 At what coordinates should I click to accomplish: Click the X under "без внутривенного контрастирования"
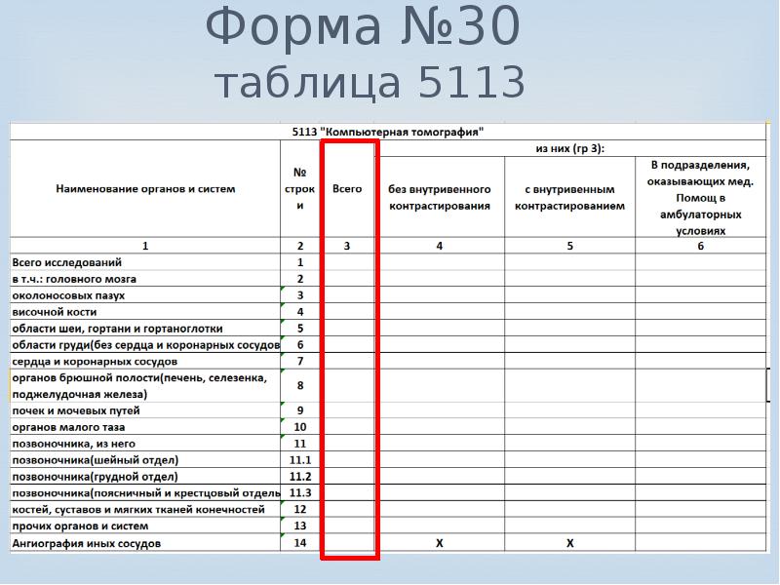440,543
